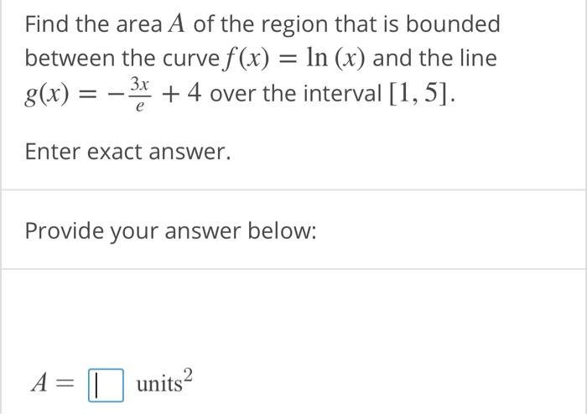This screenshot has width=587, height=414.
Task: Click the text cursor inside the answer box
Action: (96, 386)
